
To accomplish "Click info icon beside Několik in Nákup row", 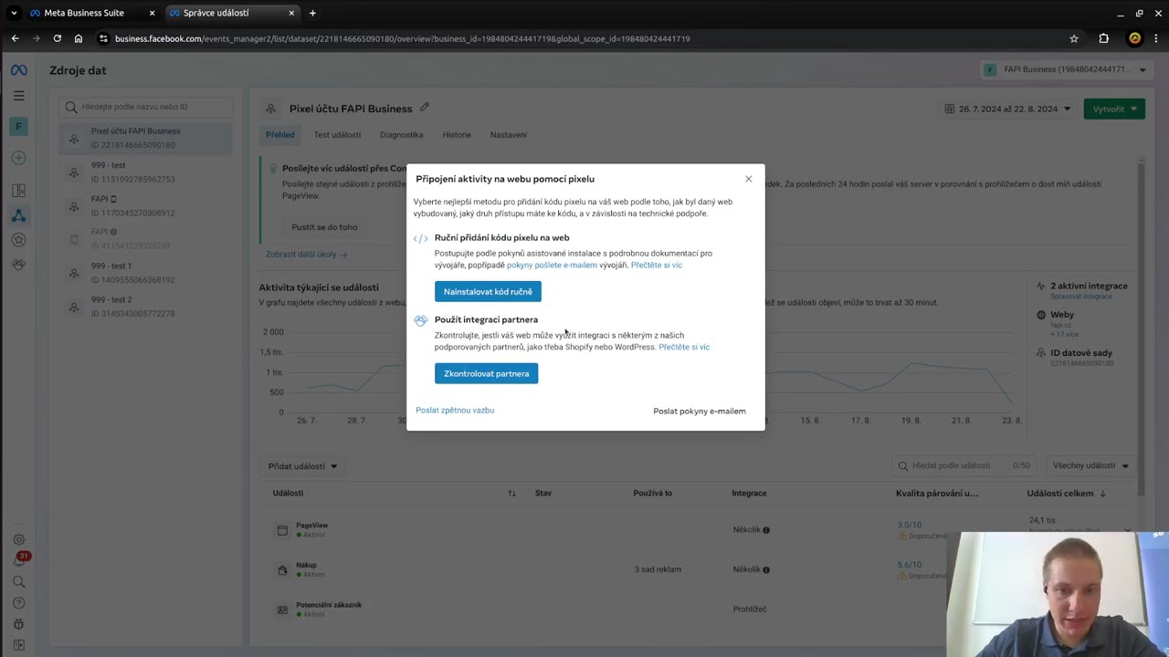I will click(x=766, y=569).
